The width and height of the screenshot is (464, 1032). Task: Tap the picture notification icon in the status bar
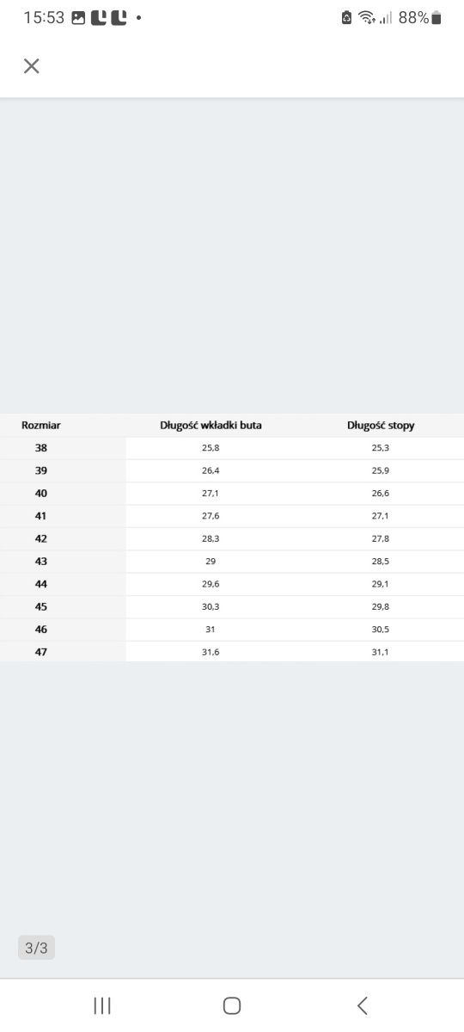[78, 17]
